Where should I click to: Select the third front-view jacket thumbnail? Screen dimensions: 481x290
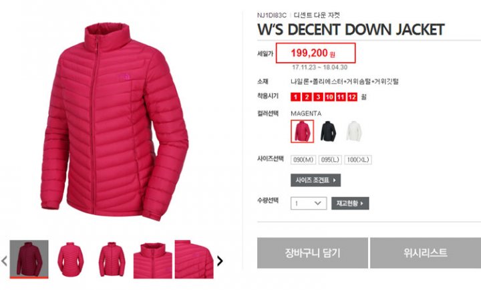(112, 259)
